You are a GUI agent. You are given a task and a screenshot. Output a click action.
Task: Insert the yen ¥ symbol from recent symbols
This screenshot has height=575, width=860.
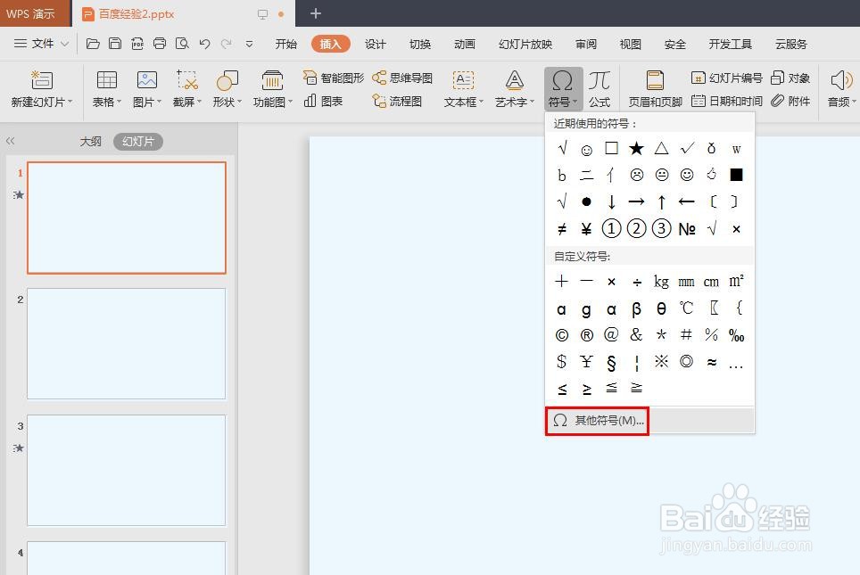(x=586, y=228)
